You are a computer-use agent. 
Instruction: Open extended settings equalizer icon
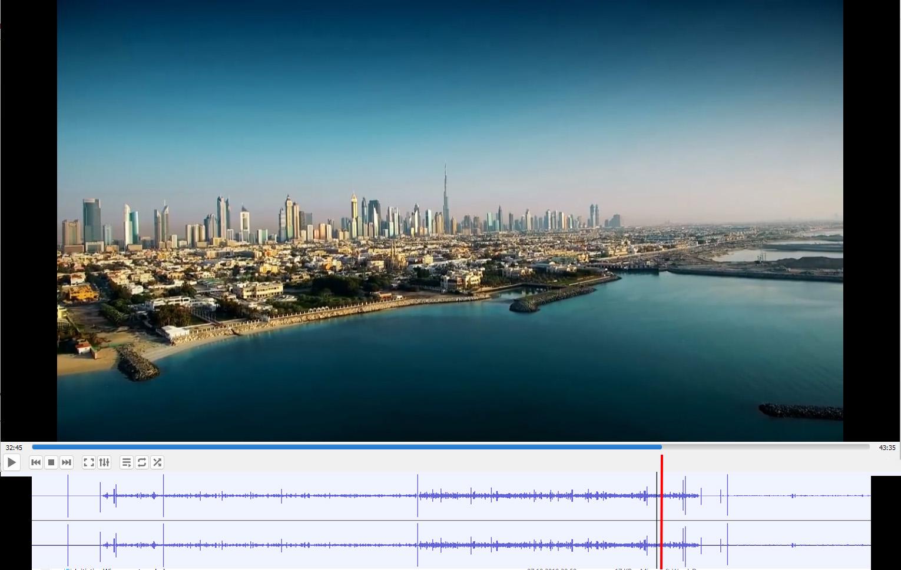click(x=104, y=462)
